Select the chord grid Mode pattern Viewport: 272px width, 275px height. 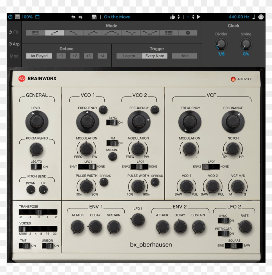pos(168,33)
